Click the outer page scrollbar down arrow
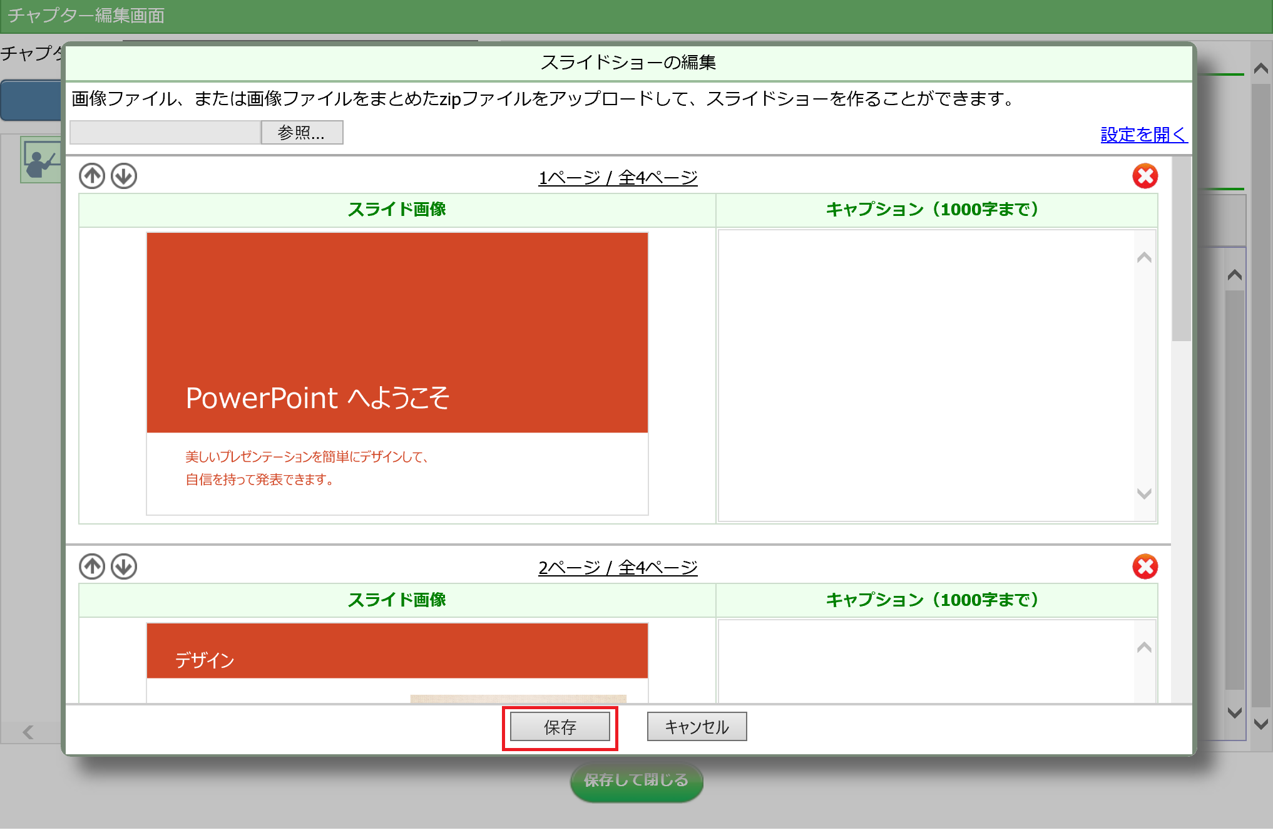This screenshot has height=830, width=1273. pyautogui.click(x=1261, y=724)
